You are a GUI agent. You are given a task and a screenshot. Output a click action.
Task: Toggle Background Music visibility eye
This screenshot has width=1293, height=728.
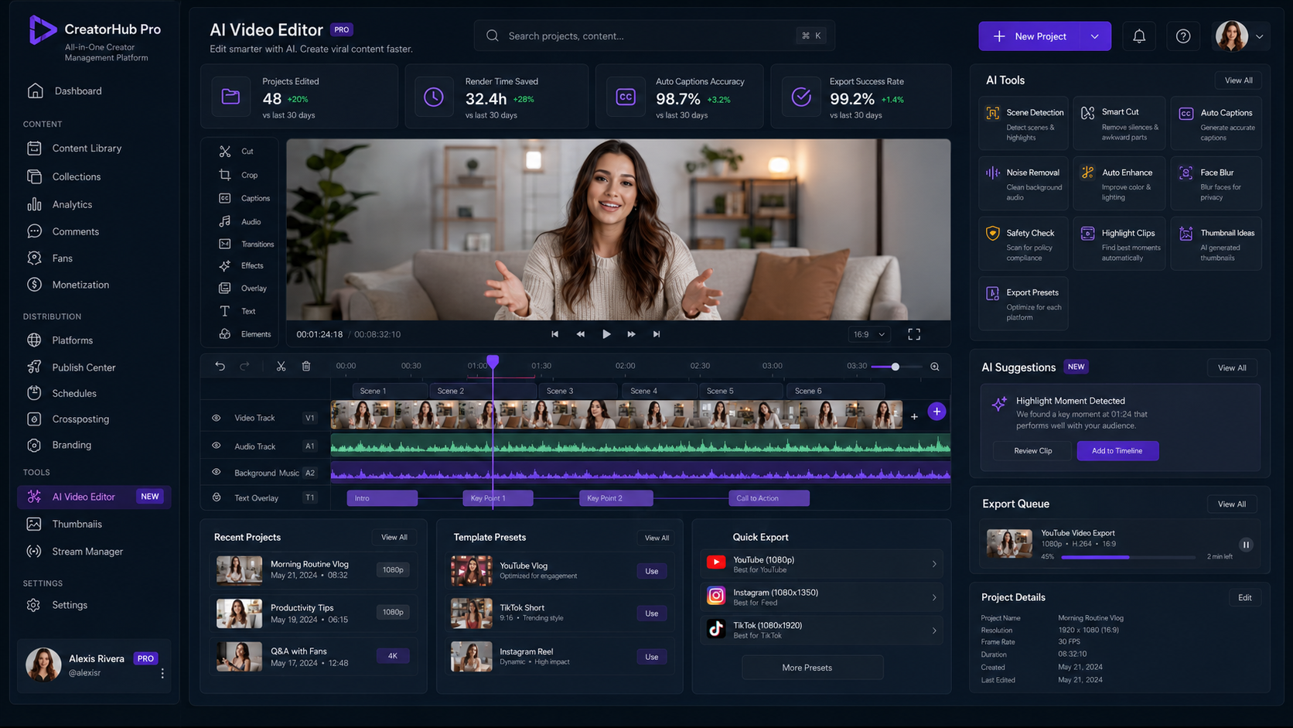tap(217, 472)
